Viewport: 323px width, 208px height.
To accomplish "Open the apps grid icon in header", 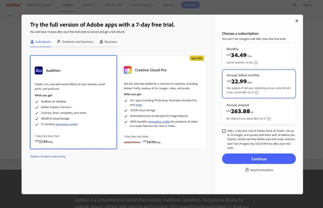I will click(294, 5).
